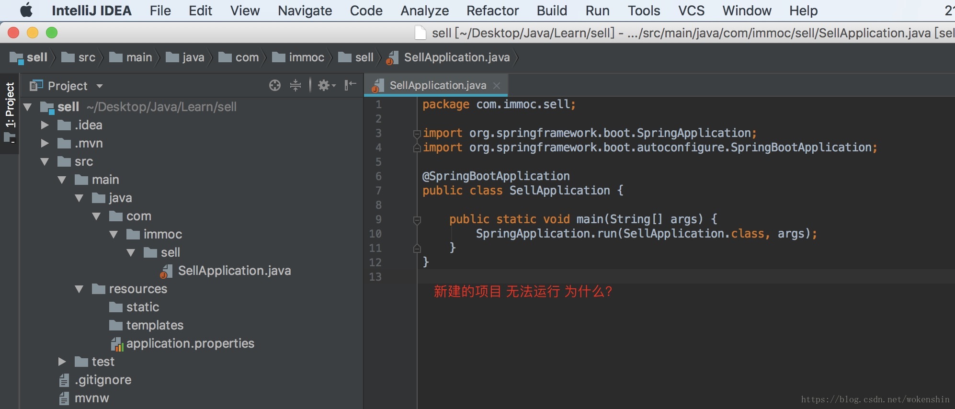Collapse the sell root project node

tap(28, 107)
